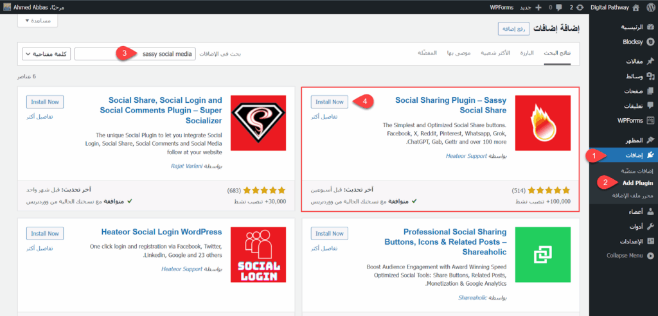Expand the مساعدة help dropdown

37,21
